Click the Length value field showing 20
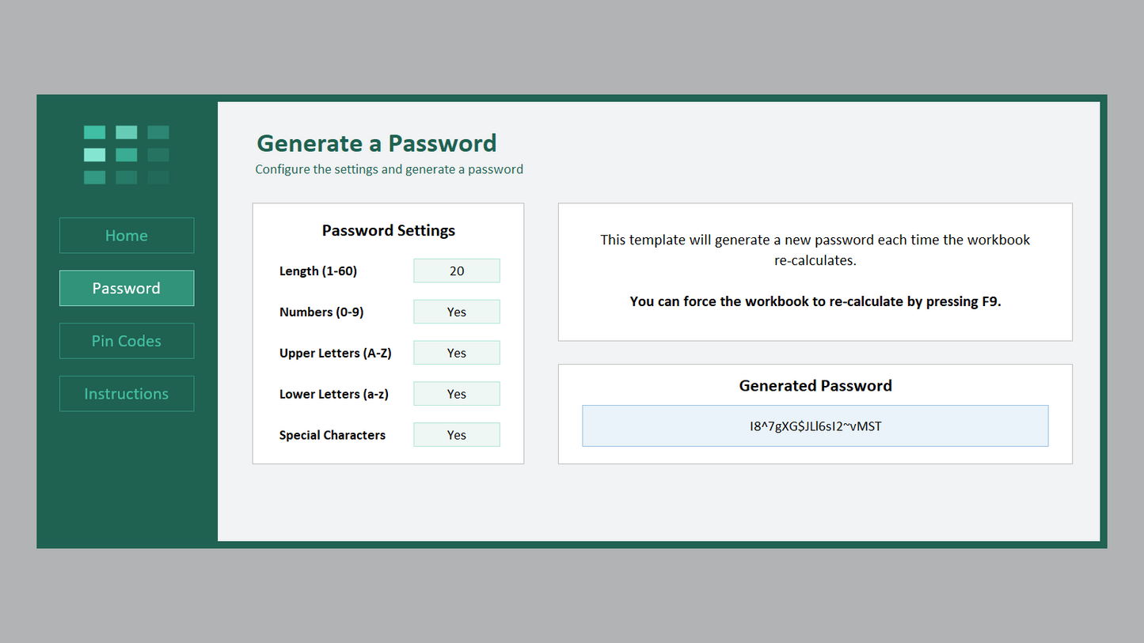1144x643 pixels. pyautogui.click(x=457, y=270)
